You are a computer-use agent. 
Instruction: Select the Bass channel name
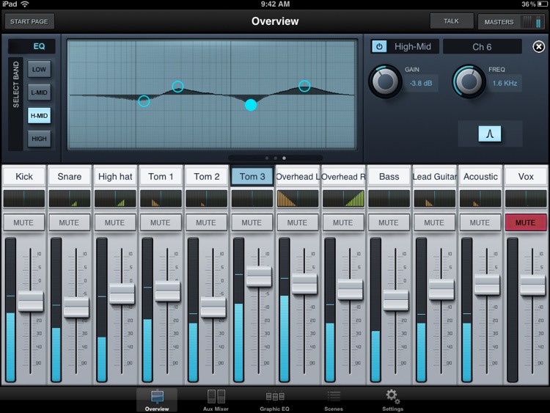click(x=389, y=176)
